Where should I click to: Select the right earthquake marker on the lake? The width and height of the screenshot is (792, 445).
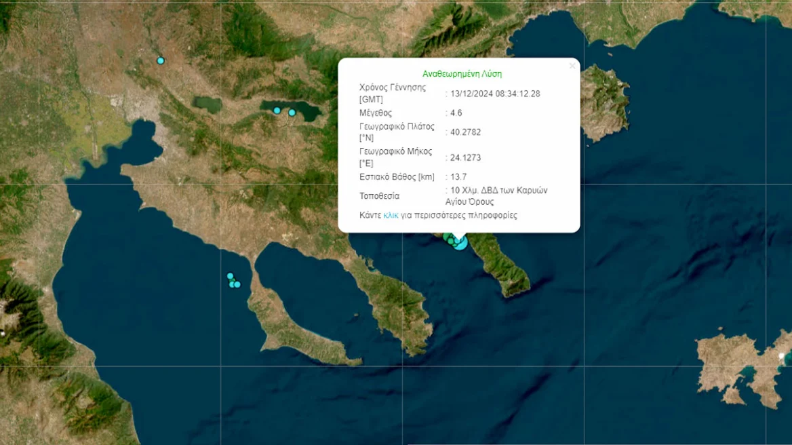coord(292,113)
